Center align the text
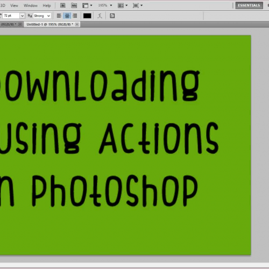This screenshot has height=269, width=269. [67, 16]
